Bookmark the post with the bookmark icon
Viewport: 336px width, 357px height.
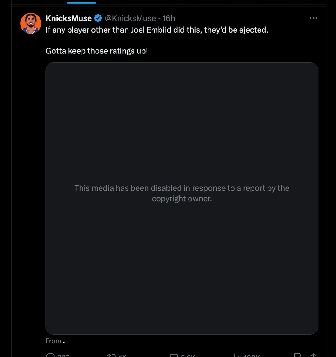[x=297, y=355]
